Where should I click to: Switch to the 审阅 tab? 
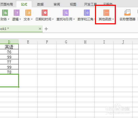57,4
